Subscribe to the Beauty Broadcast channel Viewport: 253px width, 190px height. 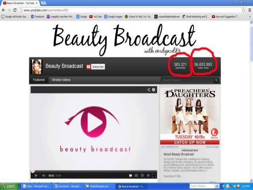tap(95, 67)
